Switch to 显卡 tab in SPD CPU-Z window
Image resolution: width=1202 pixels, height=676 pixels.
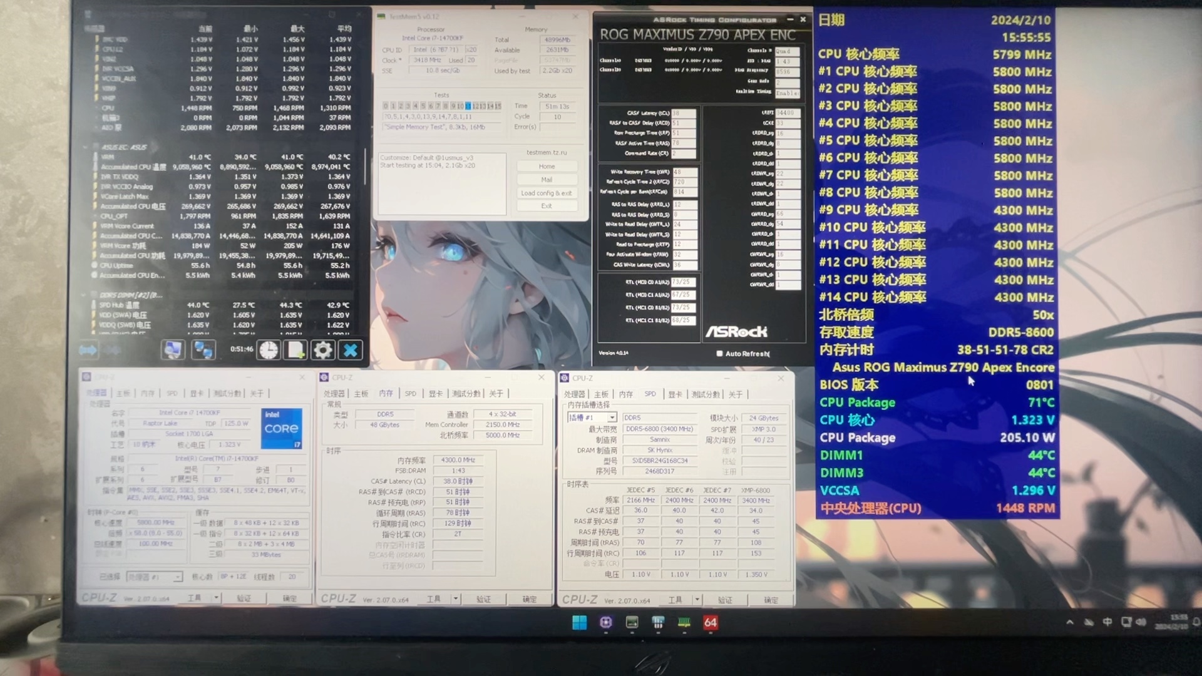point(675,394)
